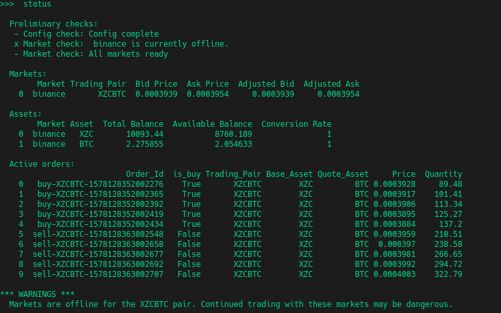Image resolution: width=501 pixels, height=313 pixels.
Task: Click the 'is_buy' column header
Action: click(187, 174)
